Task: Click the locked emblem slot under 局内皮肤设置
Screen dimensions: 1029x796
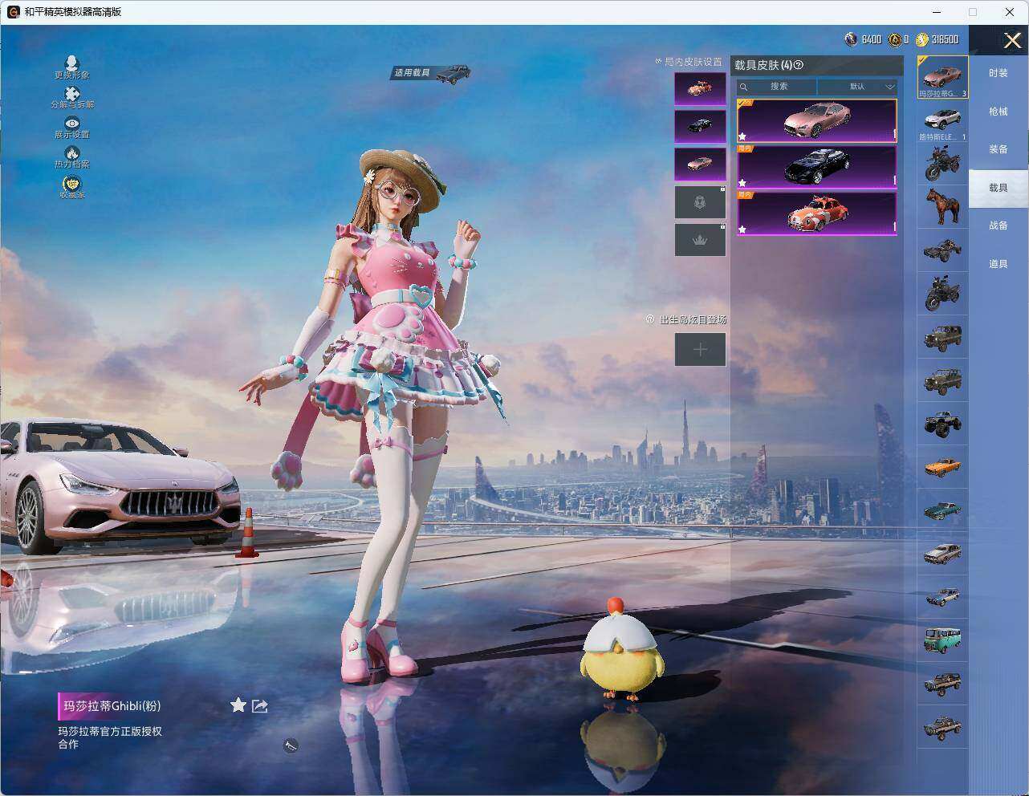Action: click(700, 202)
